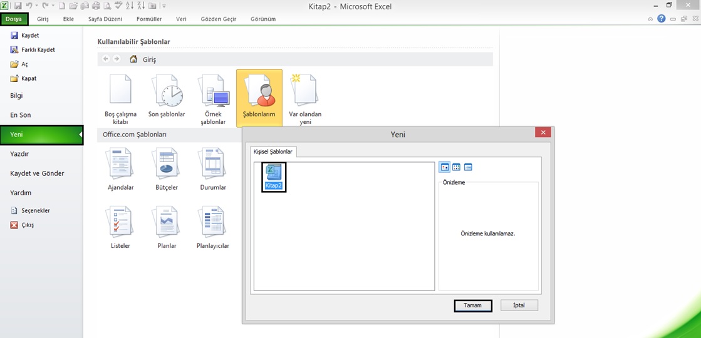Open the Bilgi section

[16, 96]
